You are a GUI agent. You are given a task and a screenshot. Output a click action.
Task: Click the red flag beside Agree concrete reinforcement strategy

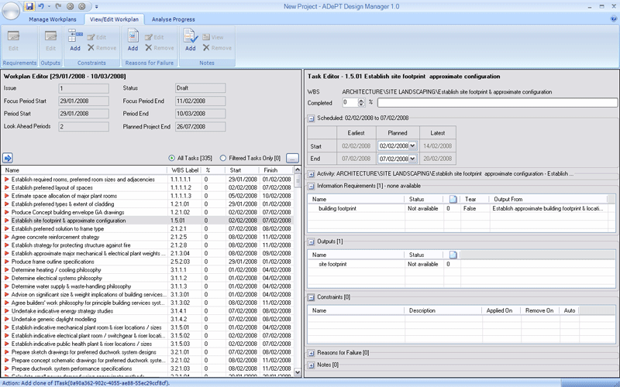click(x=8, y=237)
